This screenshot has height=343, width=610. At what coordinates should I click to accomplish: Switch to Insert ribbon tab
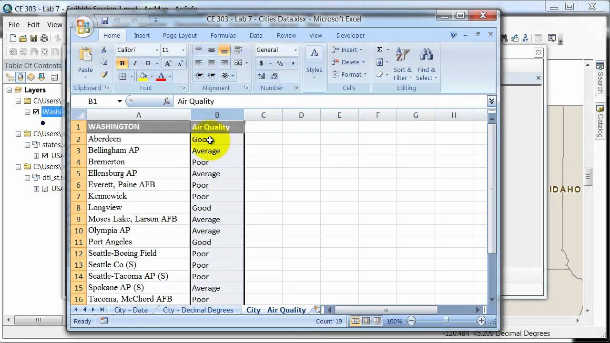coord(142,35)
